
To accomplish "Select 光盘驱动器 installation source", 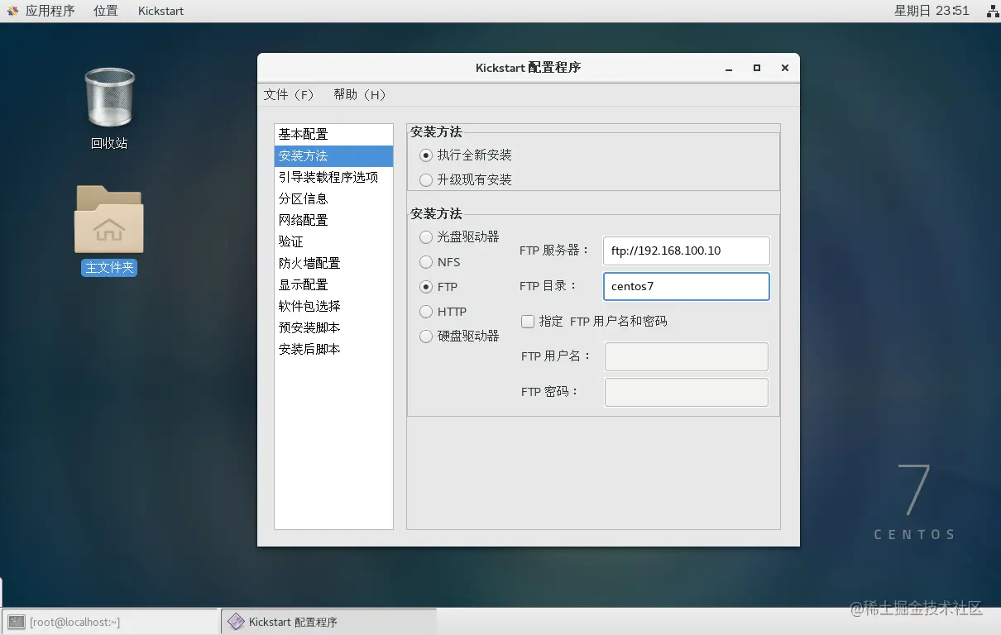I will coord(426,237).
